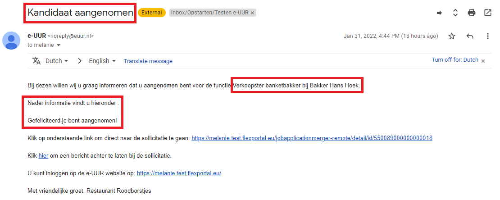Open the Dutch source language dropdown
500x200 pixels.
pos(57,61)
